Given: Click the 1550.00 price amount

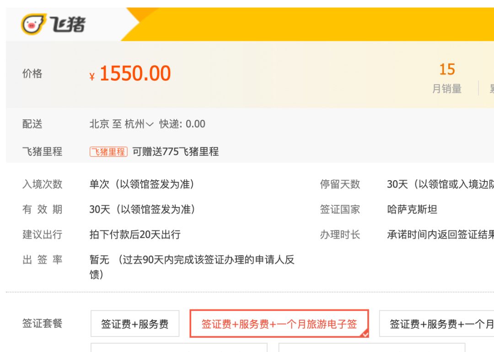Looking at the screenshot, I should pos(135,73).
